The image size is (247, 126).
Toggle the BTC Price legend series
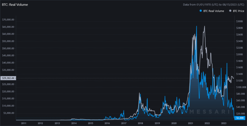[x=237, y=11]
